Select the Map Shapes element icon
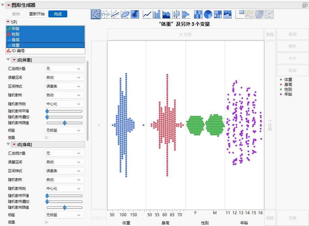 (260, 14)
